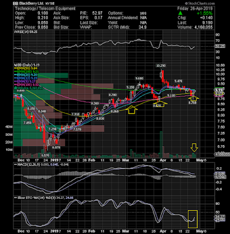
Task: Click the EPS value 0.17
Action: click(x=99, y=18)
